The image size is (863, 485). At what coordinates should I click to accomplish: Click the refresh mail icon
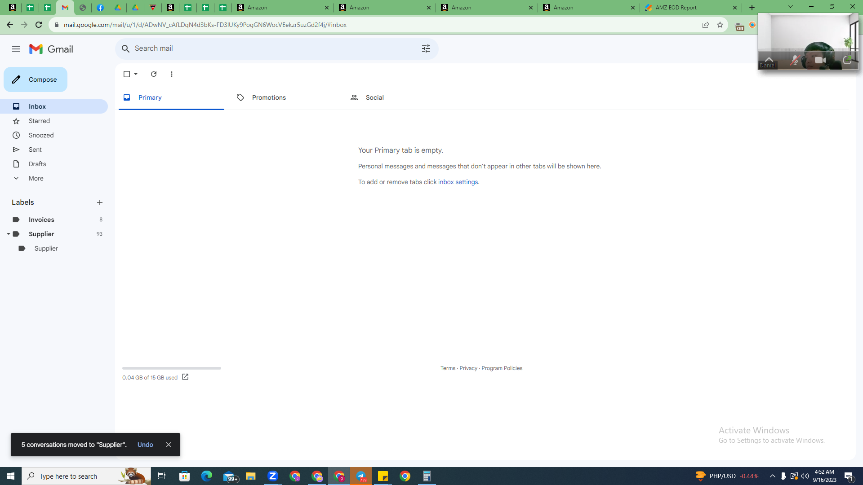tap(154, 74)
